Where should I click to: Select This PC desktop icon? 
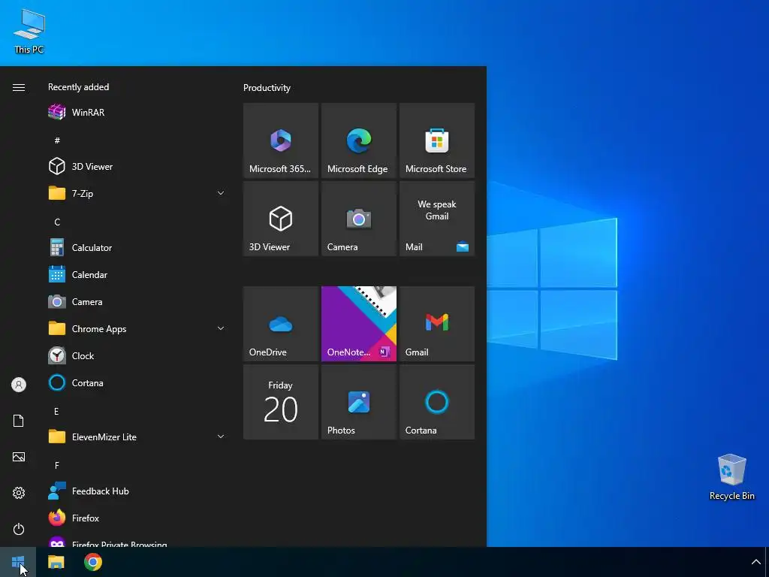click(x=29, y=31)
